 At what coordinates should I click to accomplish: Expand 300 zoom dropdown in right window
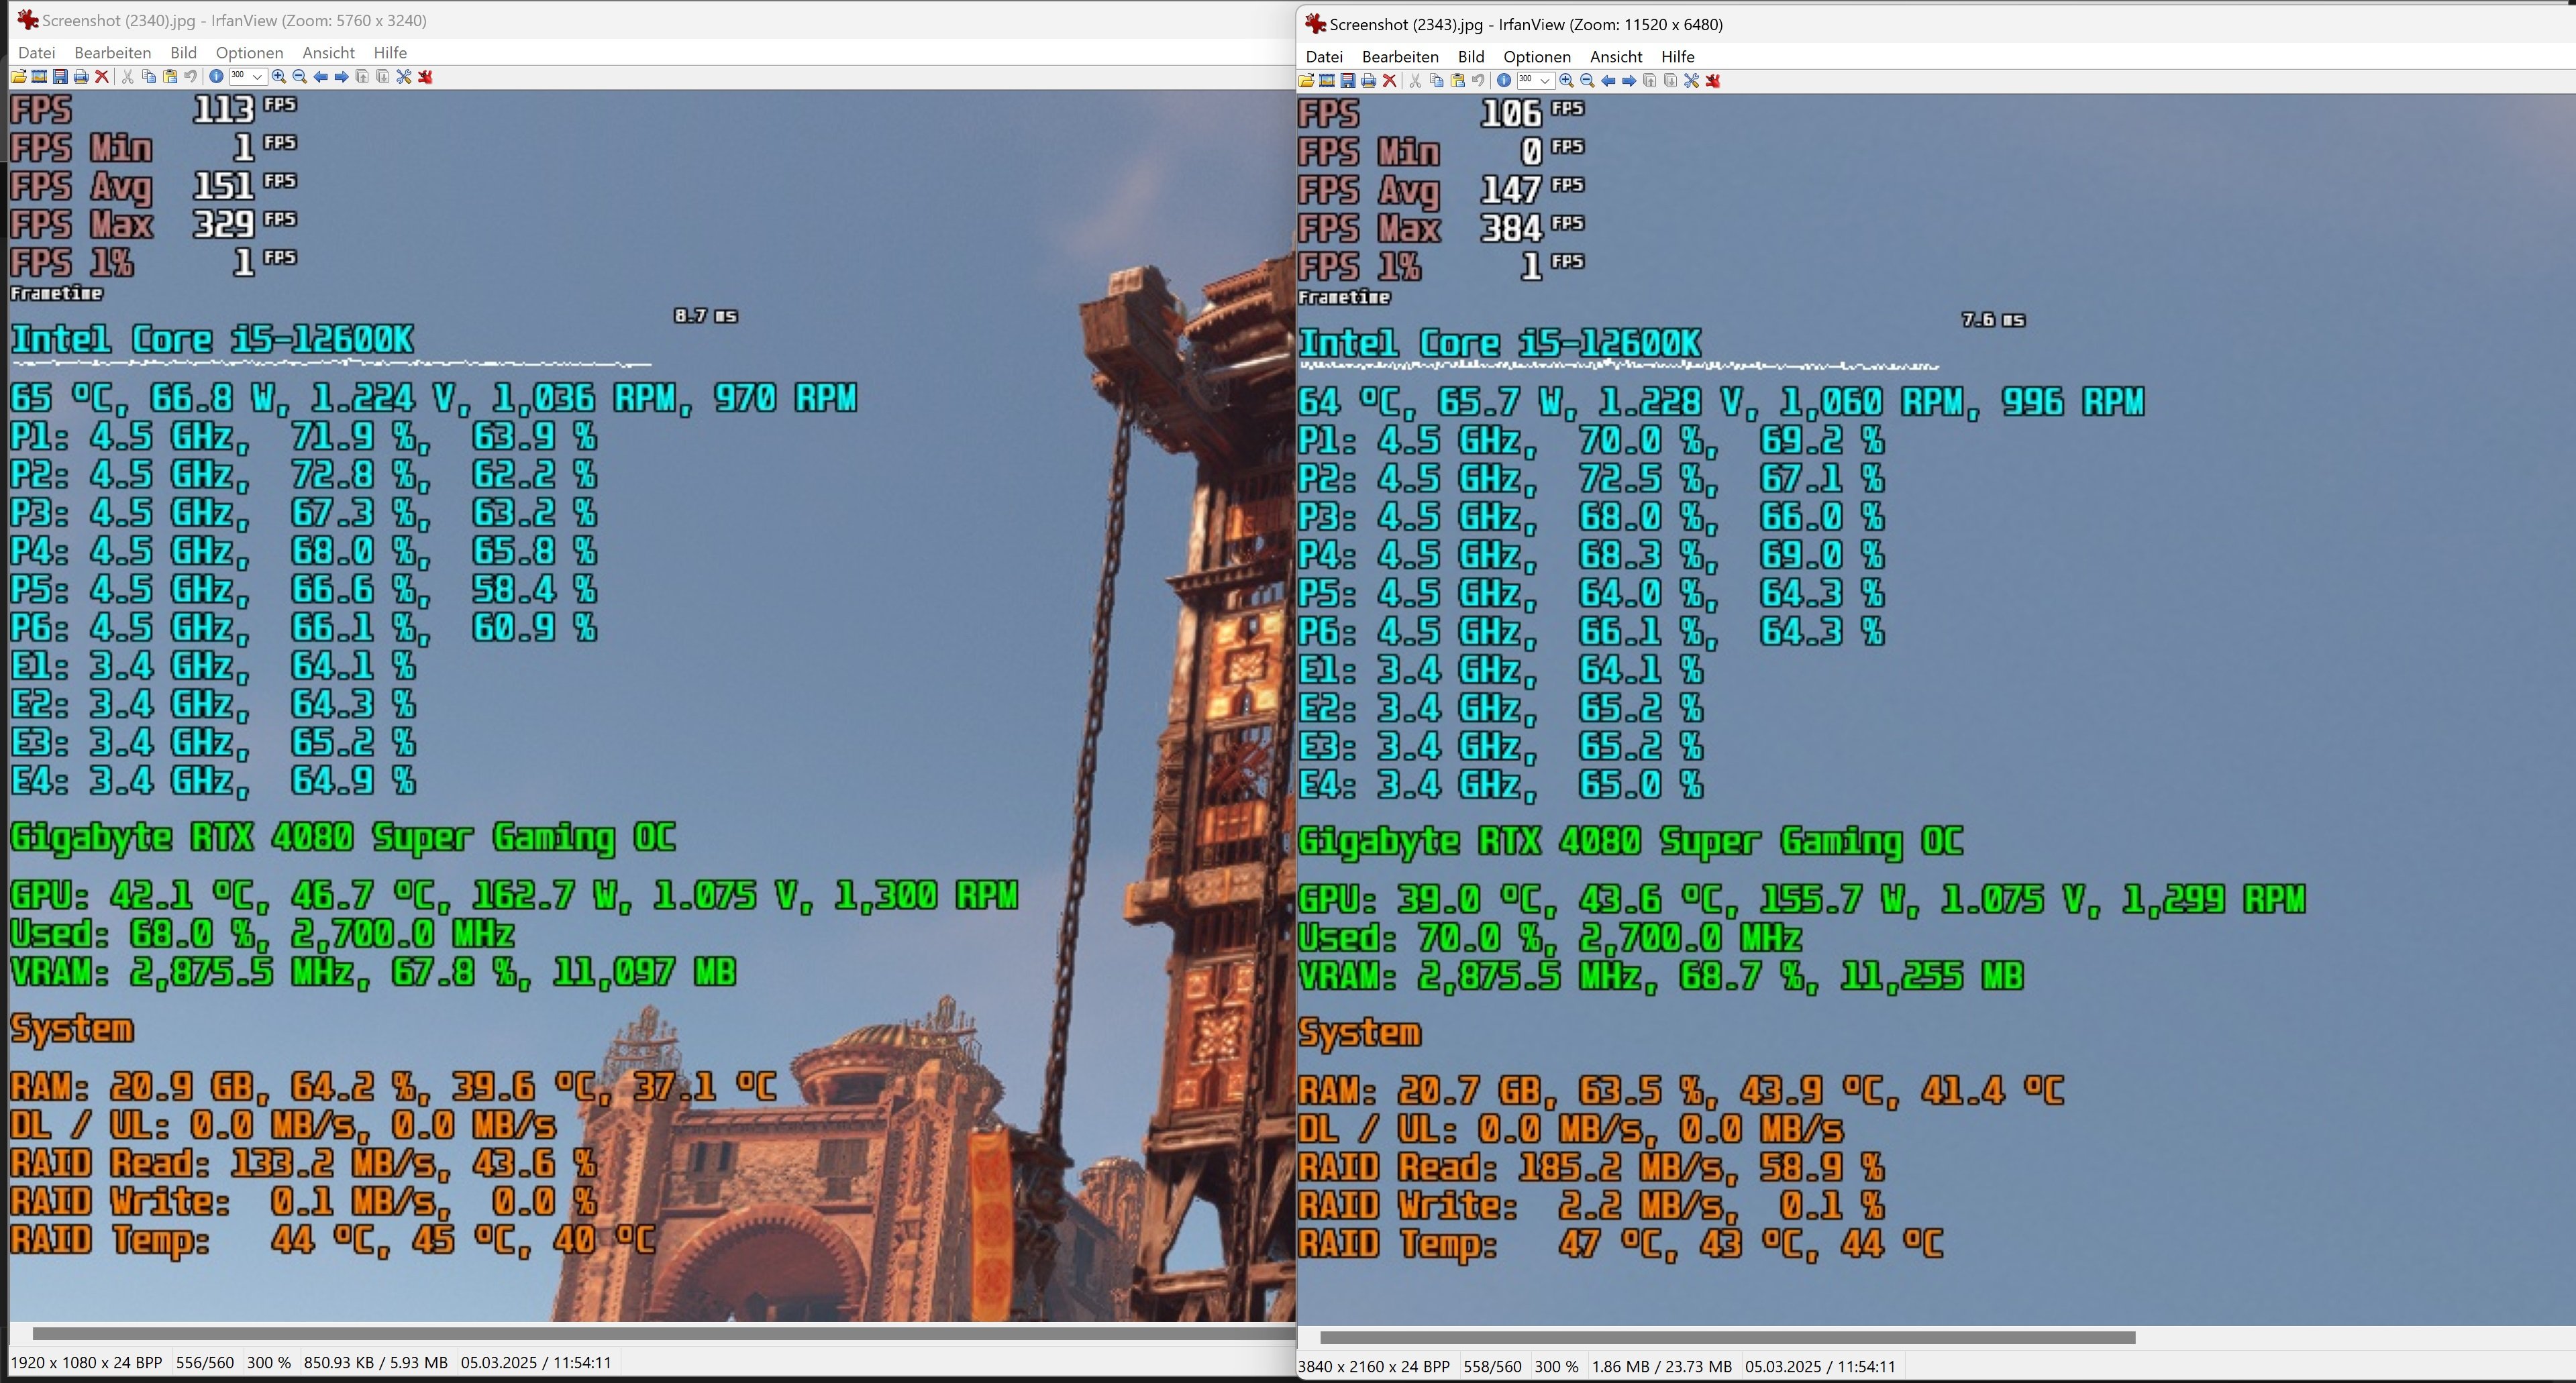(x=1546, y=81)
